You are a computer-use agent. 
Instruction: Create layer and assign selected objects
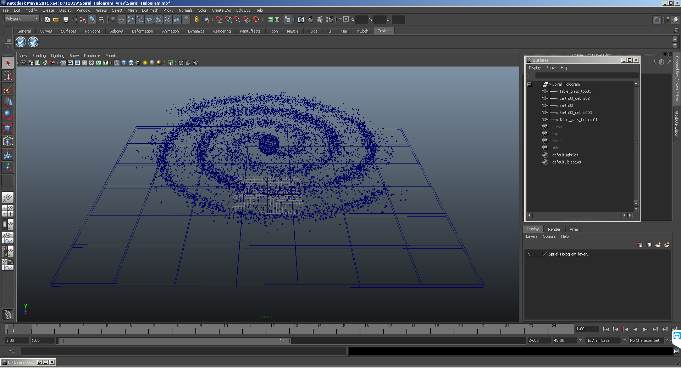point(667,245)
